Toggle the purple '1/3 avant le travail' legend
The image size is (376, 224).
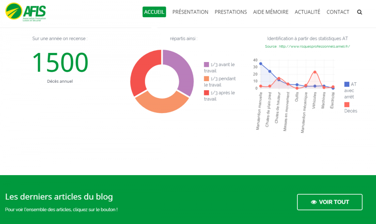[x=206, y=65]
